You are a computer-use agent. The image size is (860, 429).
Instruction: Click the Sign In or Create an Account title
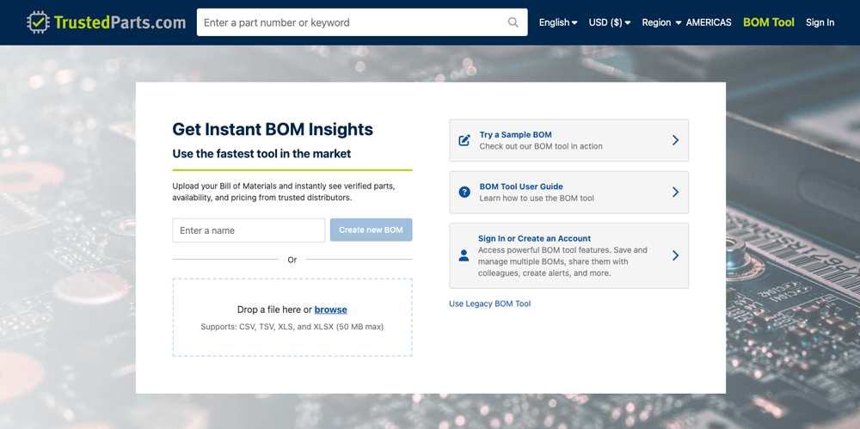coord(534,239)
